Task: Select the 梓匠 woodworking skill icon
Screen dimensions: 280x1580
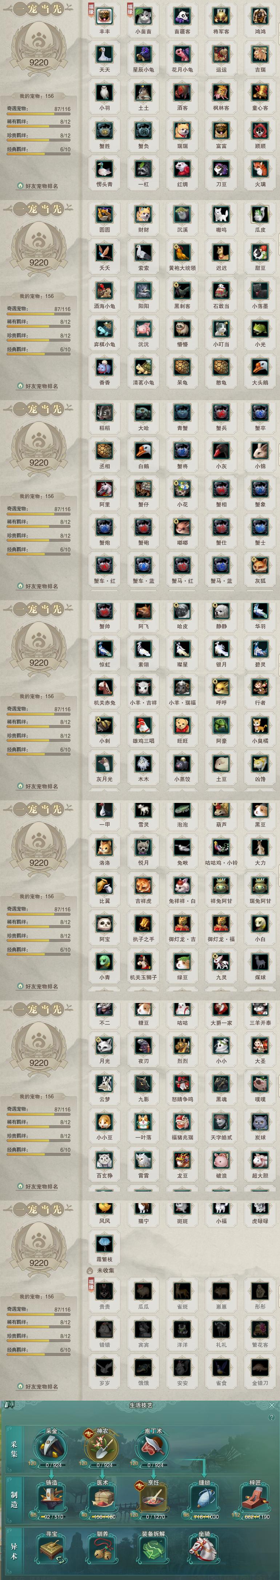Action: [254, 1499]
